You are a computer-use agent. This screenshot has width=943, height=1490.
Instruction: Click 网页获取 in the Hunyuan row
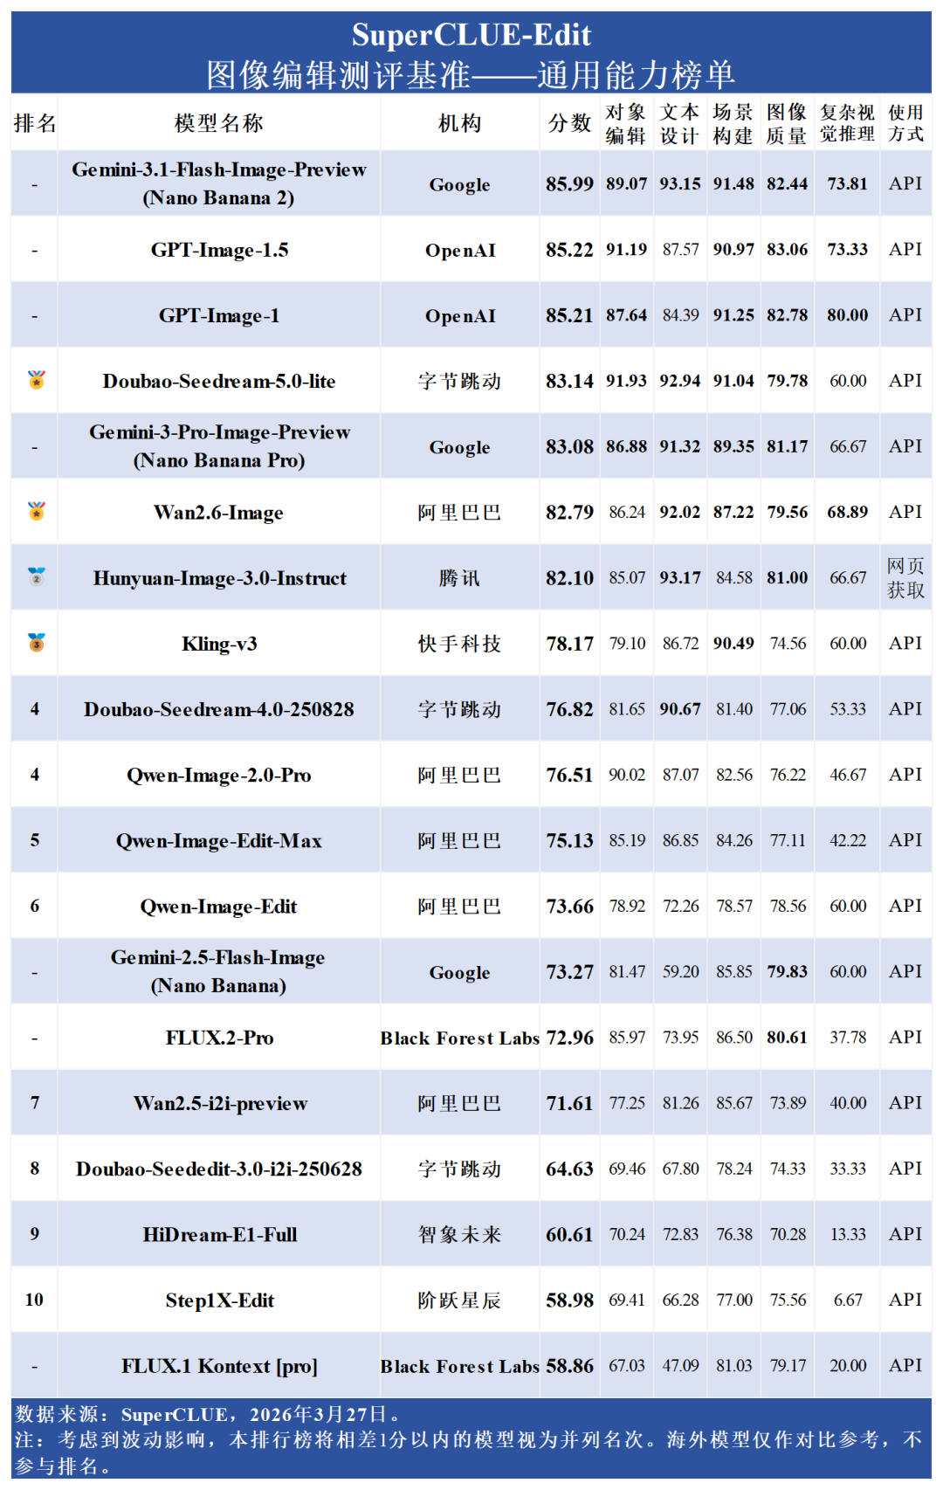click(905, 578)
